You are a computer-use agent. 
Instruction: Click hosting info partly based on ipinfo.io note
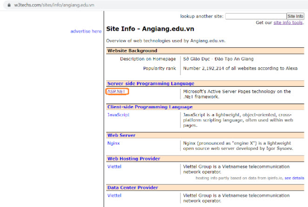239,178
